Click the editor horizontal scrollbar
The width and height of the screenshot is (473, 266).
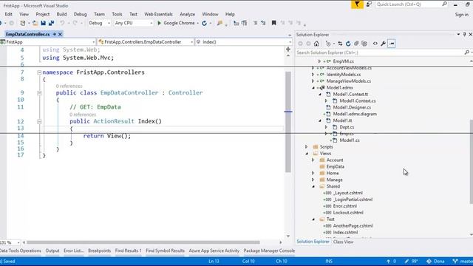point(143,242)
